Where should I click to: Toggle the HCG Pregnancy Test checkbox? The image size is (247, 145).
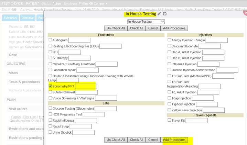pyautogui.click(x=50, y=114)
